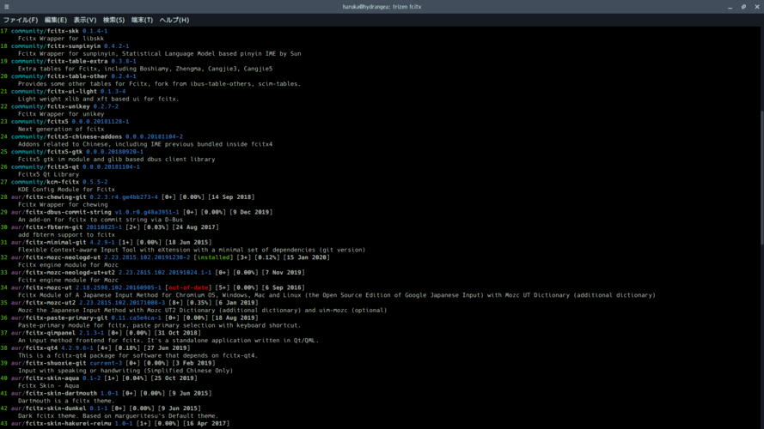Click date [16 Apr 2017]
Screen dimensions: 764x429
pyautogui.click(x=206, y=423)
